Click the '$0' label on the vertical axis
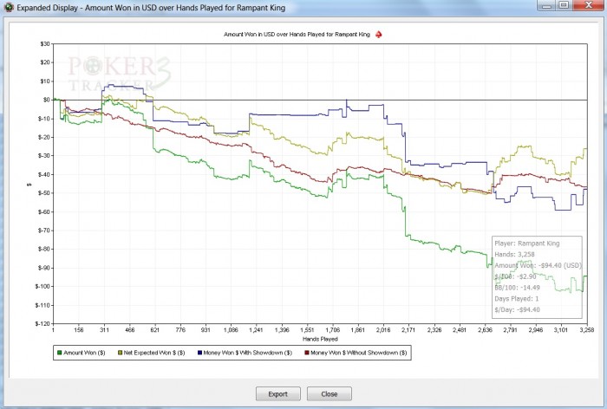 [x=47, y=100]
